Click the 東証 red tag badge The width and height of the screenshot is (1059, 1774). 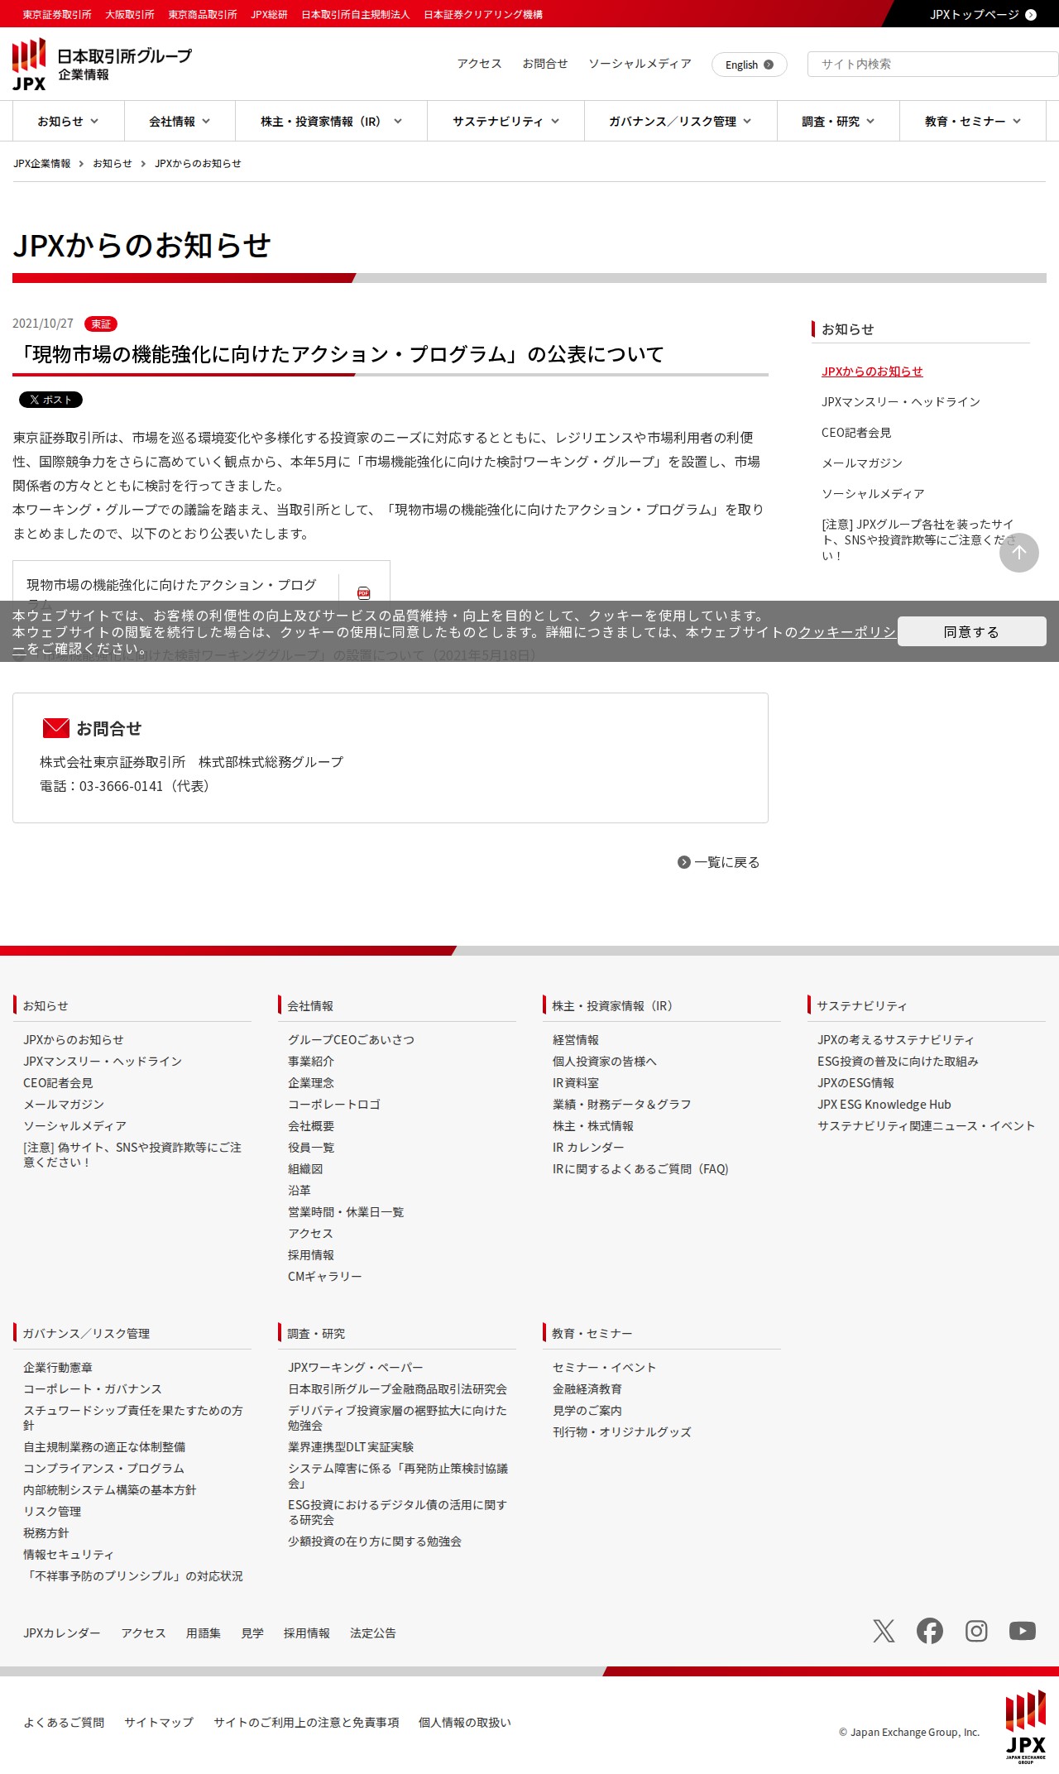point(101,324)
